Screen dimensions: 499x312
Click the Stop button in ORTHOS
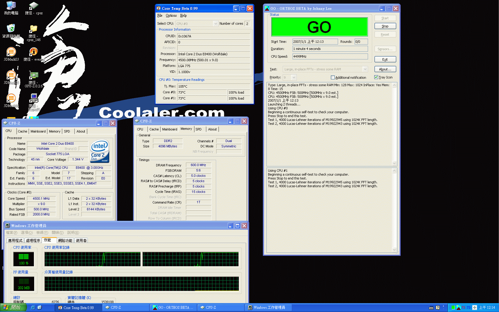(x=385, y=26)
